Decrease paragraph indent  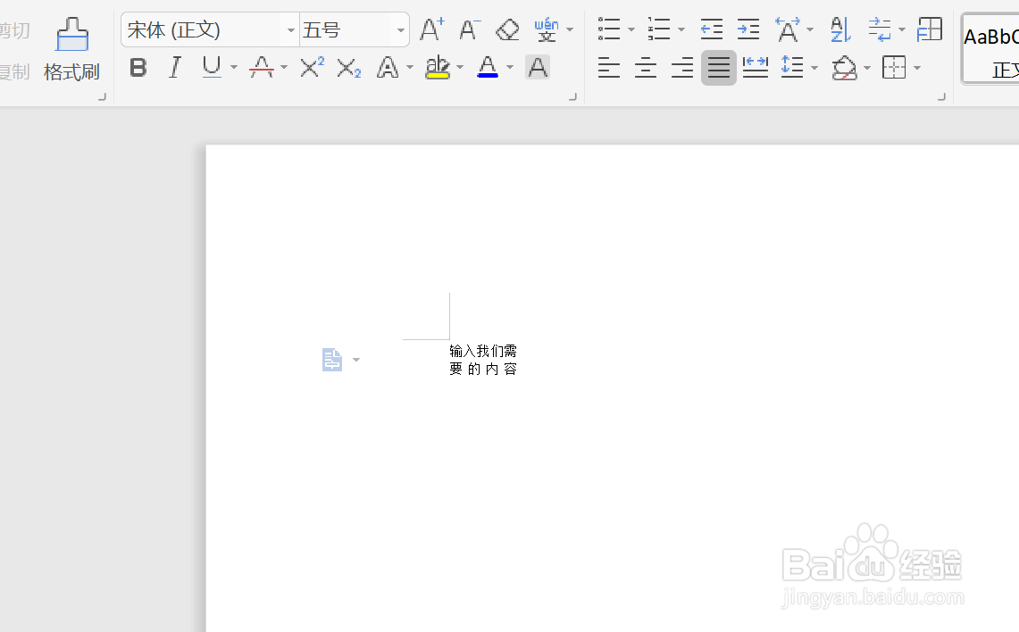(x=712, y=29)
